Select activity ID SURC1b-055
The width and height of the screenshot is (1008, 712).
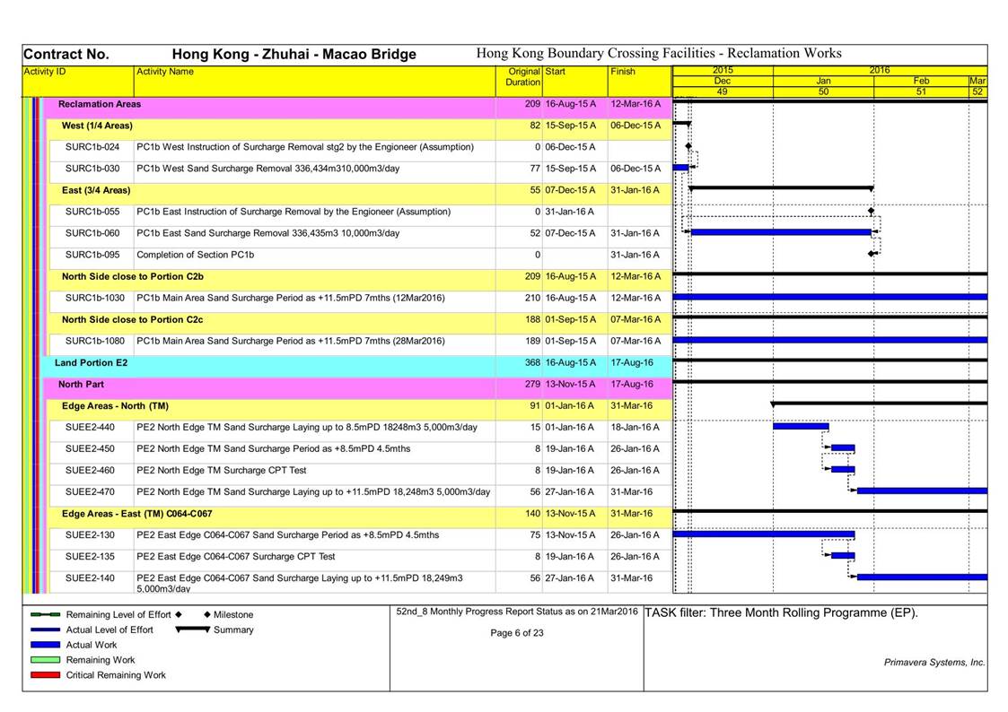click(92, 212)
